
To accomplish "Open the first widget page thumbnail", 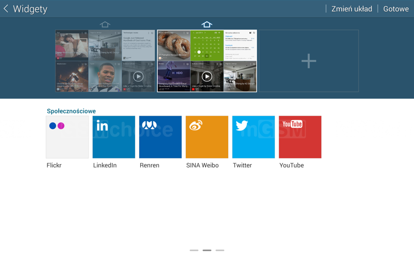I will click(x=105, y=61).
